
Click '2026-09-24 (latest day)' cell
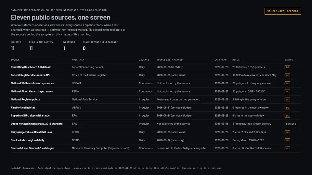[170, 140]
